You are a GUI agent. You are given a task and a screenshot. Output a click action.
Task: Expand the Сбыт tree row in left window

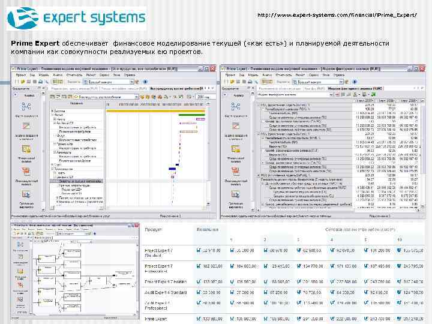52,165
